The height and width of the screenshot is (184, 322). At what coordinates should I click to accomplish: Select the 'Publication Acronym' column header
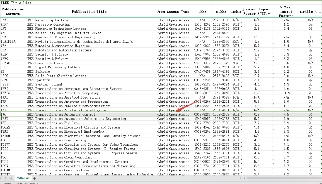point(13,11)
